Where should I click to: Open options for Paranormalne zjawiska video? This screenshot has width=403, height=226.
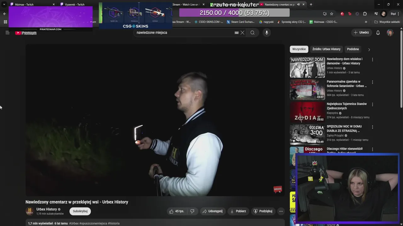(372, 82)
